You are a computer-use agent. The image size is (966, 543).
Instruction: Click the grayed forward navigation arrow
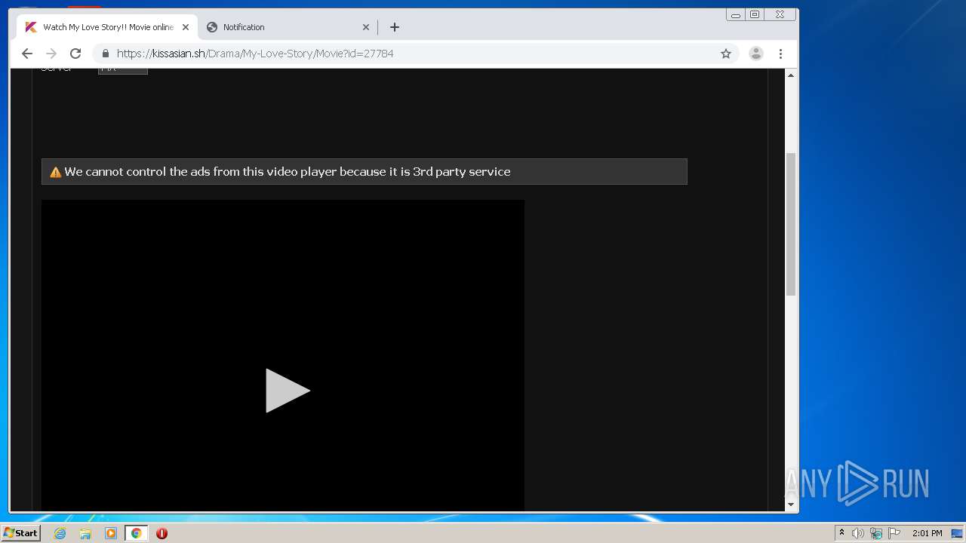tap(51, 54)
